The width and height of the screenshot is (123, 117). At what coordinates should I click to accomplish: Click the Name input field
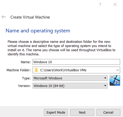pos(76,62)
